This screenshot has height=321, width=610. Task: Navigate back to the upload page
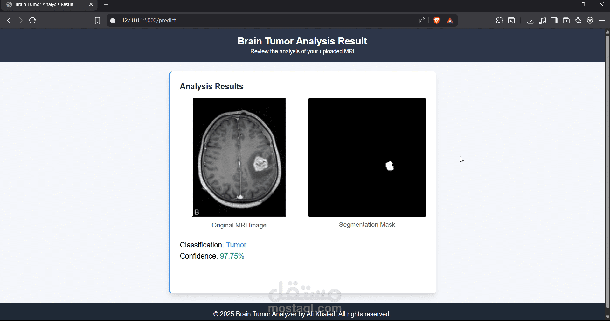9,20
